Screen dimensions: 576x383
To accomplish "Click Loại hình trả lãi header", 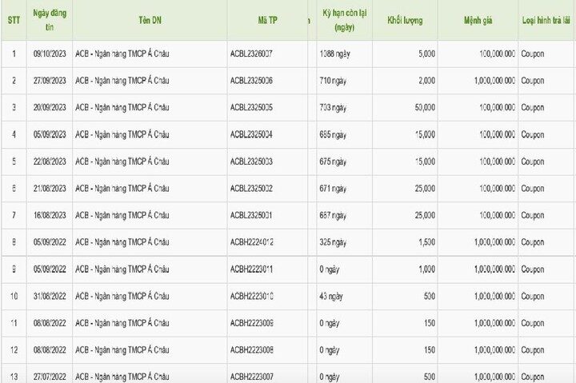I will pos(546,20).
